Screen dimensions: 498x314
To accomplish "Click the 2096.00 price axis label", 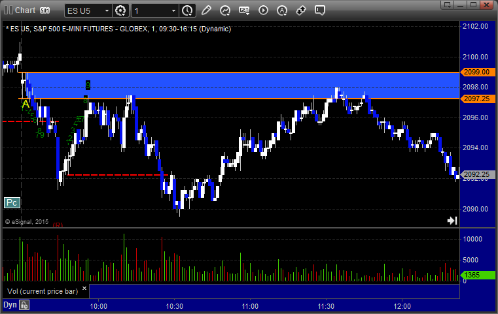I will 475,118.
